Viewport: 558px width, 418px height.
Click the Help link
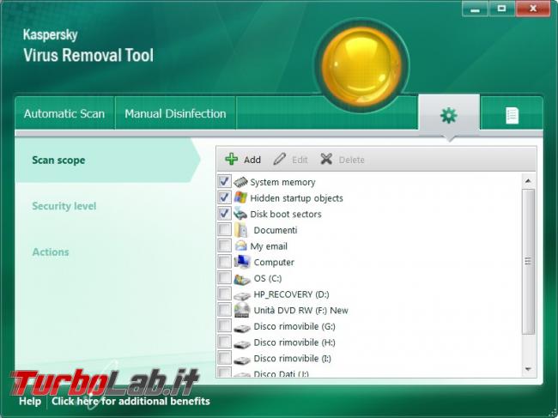pos(30,402)
